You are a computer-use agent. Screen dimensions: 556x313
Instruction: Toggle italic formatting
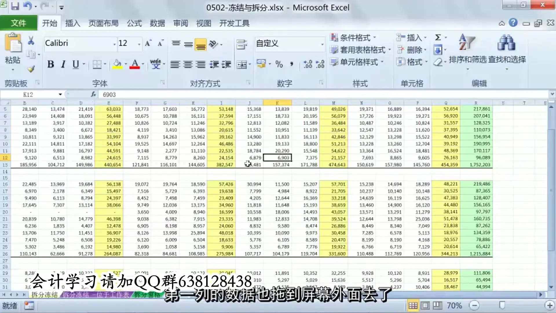click(63, 64)
